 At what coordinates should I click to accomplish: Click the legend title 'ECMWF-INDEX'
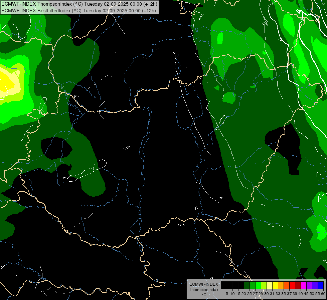[x=204, y=284]
